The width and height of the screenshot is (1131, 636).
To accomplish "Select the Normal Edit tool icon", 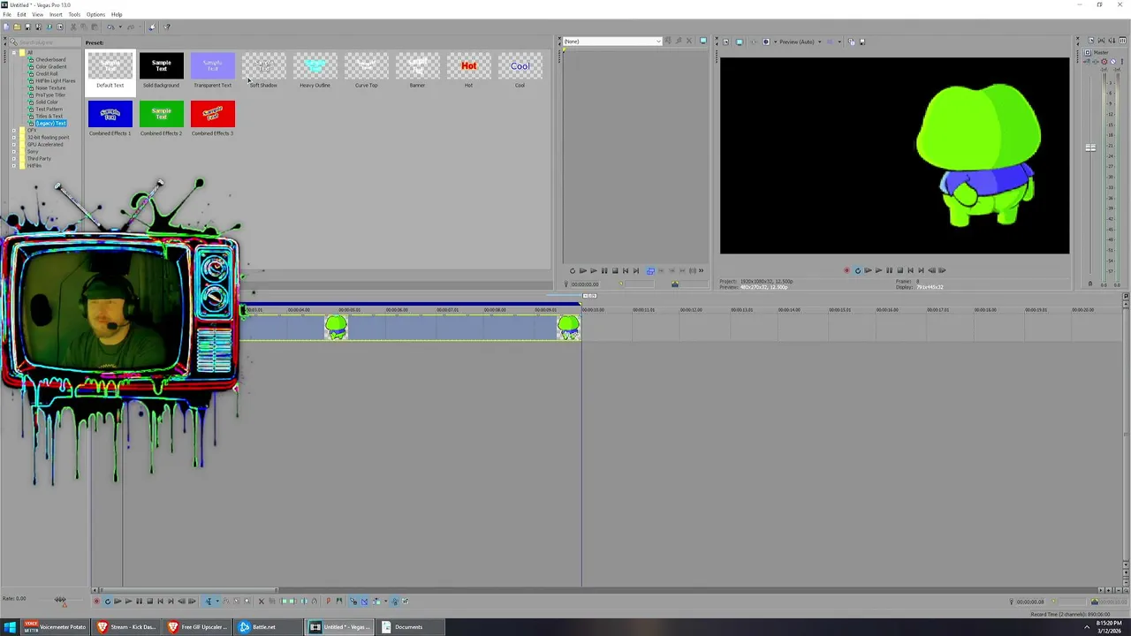I will [x=209, y=602].
